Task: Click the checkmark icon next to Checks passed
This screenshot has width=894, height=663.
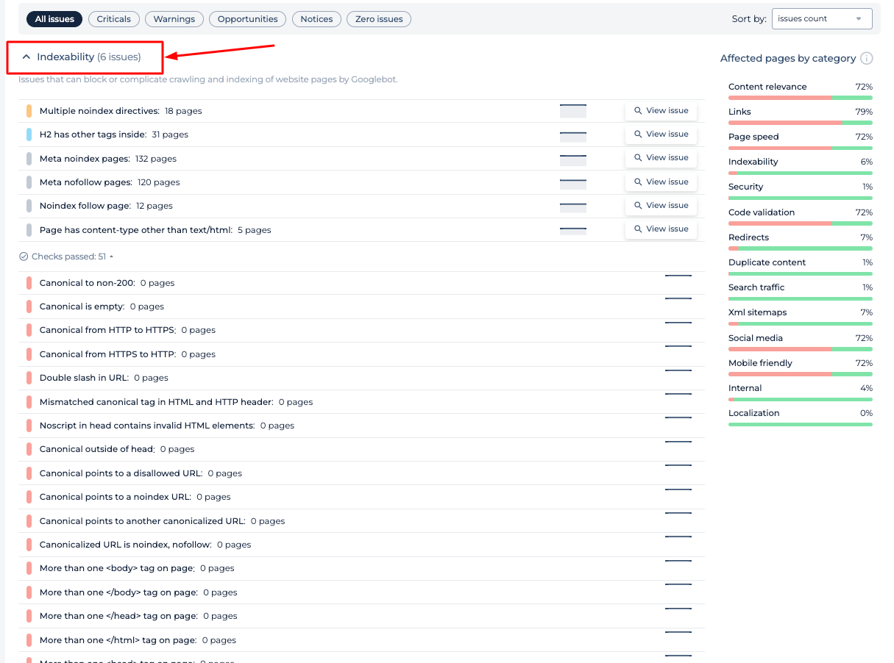Action: tap(24, 257)
